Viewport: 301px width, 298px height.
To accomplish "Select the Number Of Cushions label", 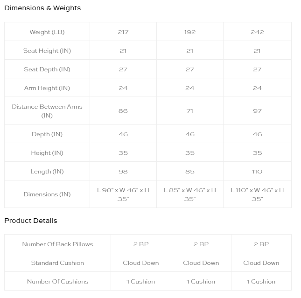I will click(57, 282).
